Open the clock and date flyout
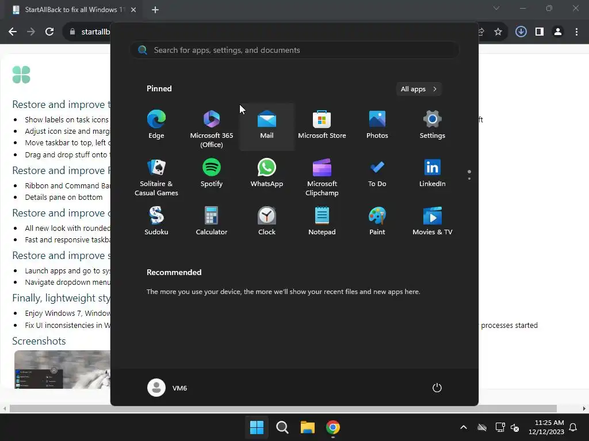 coord(546,427)
